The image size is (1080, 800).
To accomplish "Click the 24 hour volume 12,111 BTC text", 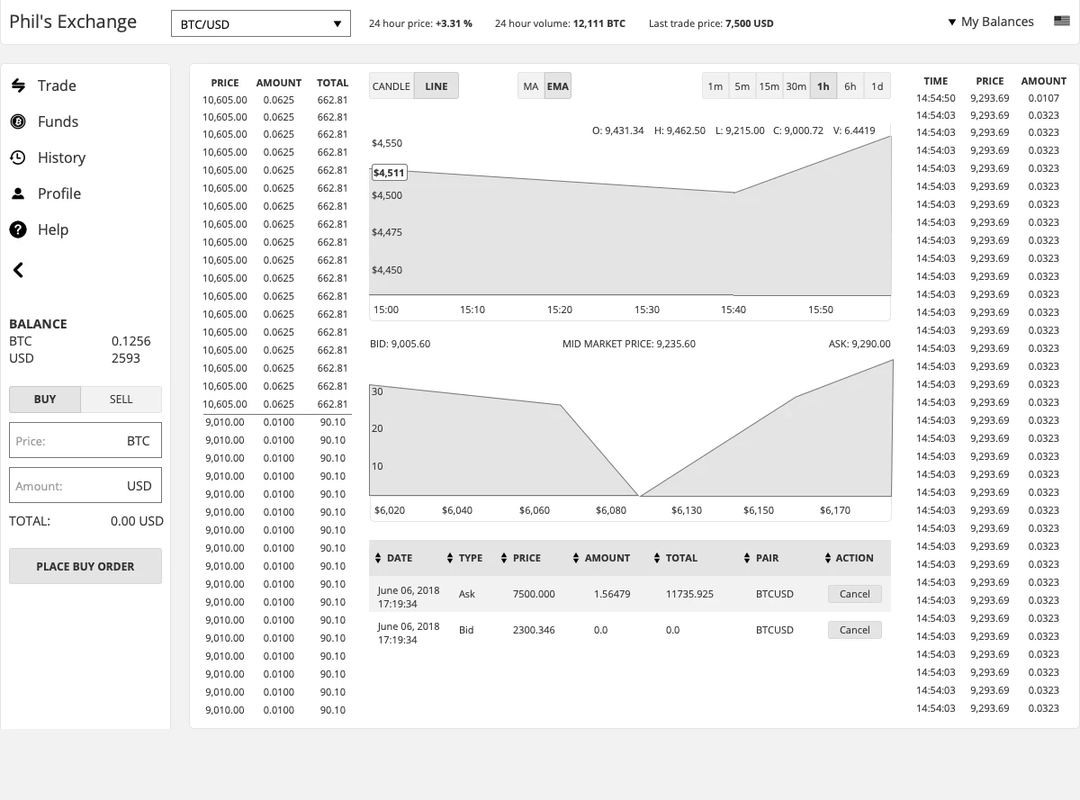I will (560, 23).
